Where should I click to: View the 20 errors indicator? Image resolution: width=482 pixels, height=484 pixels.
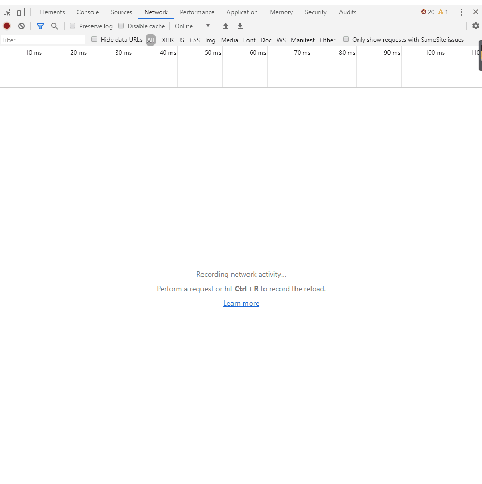click(x=428, y=12)
